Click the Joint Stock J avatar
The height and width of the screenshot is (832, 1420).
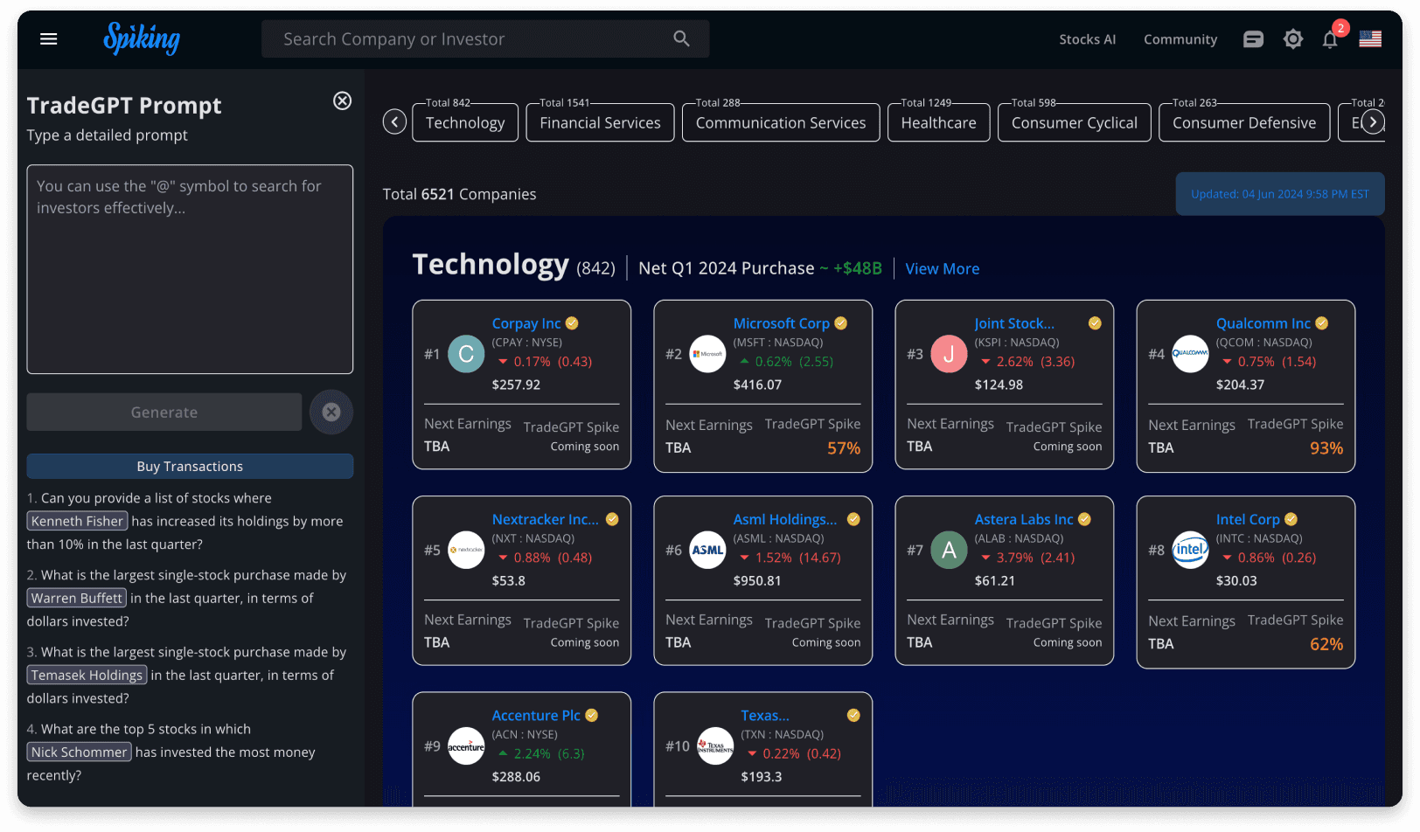(949, 354)
